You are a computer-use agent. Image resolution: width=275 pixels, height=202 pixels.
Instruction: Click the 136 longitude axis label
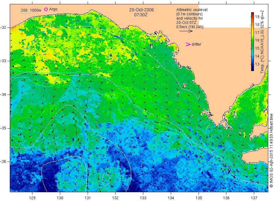pyautogui.click(x=226, y=198)
